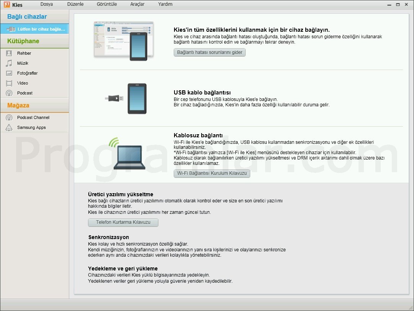Open the Wi-Fi Bağlantısı Kurulum Kılavuzu
The width and height of the screenshot is (414, 311).
[212, 173]
